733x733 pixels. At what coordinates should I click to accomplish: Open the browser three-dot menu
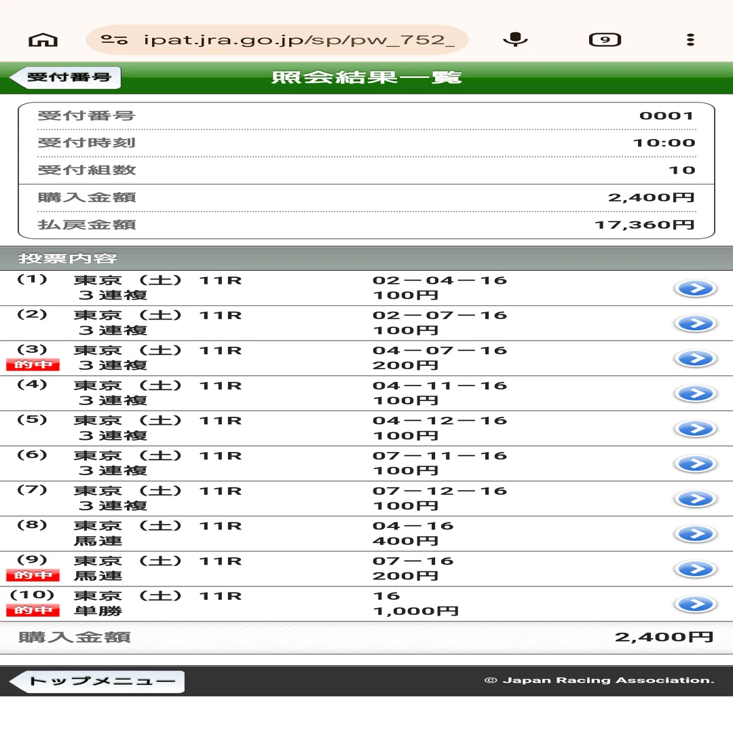tap(690, 40)
